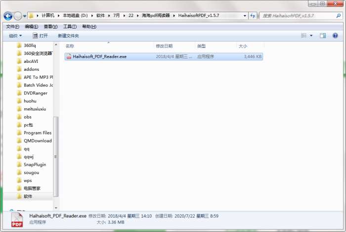Click the folder icon beside SnapPlugin
This screenshot has height=232, width=346.
click(19, 165)
